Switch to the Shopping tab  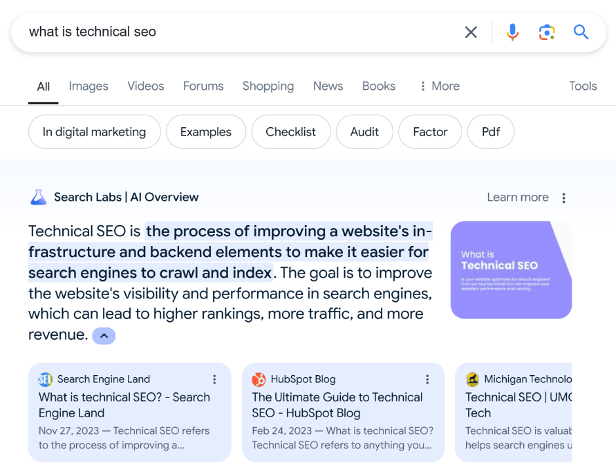[268, 86]
